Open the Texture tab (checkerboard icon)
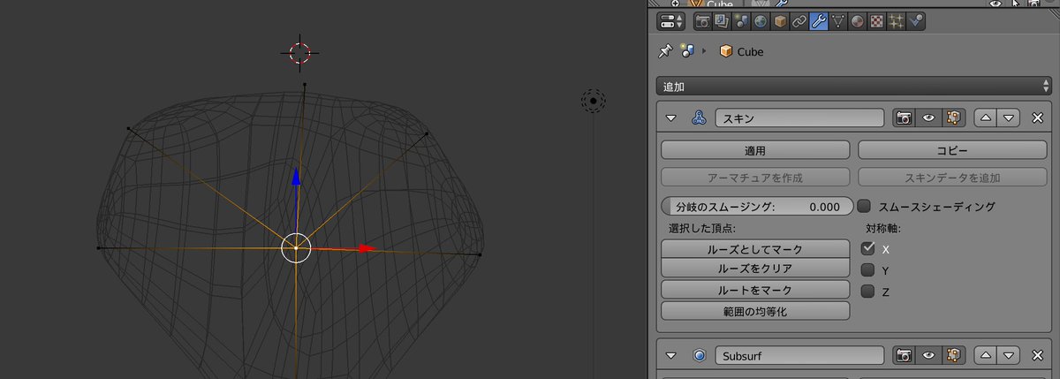 pos(877,21)
